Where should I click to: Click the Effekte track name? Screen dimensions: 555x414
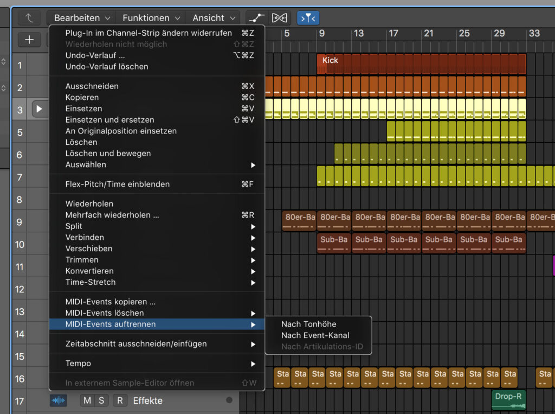[147, 400]
